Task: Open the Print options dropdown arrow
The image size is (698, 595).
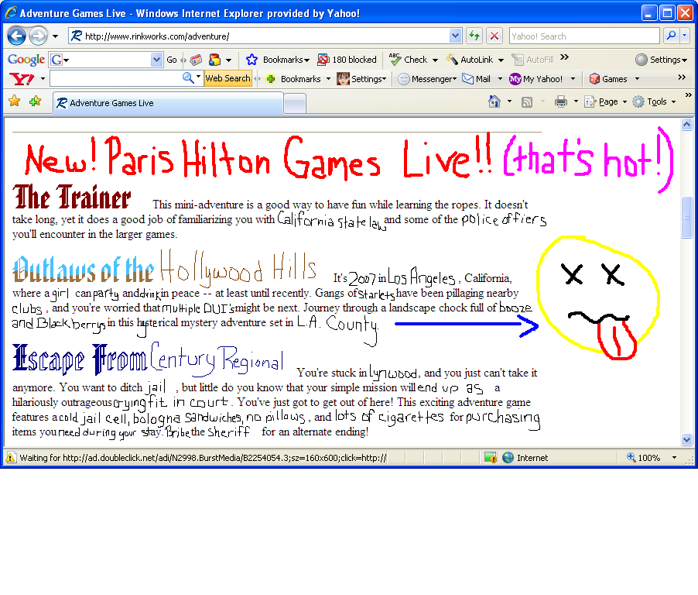Action: click(x=576, y=101)
